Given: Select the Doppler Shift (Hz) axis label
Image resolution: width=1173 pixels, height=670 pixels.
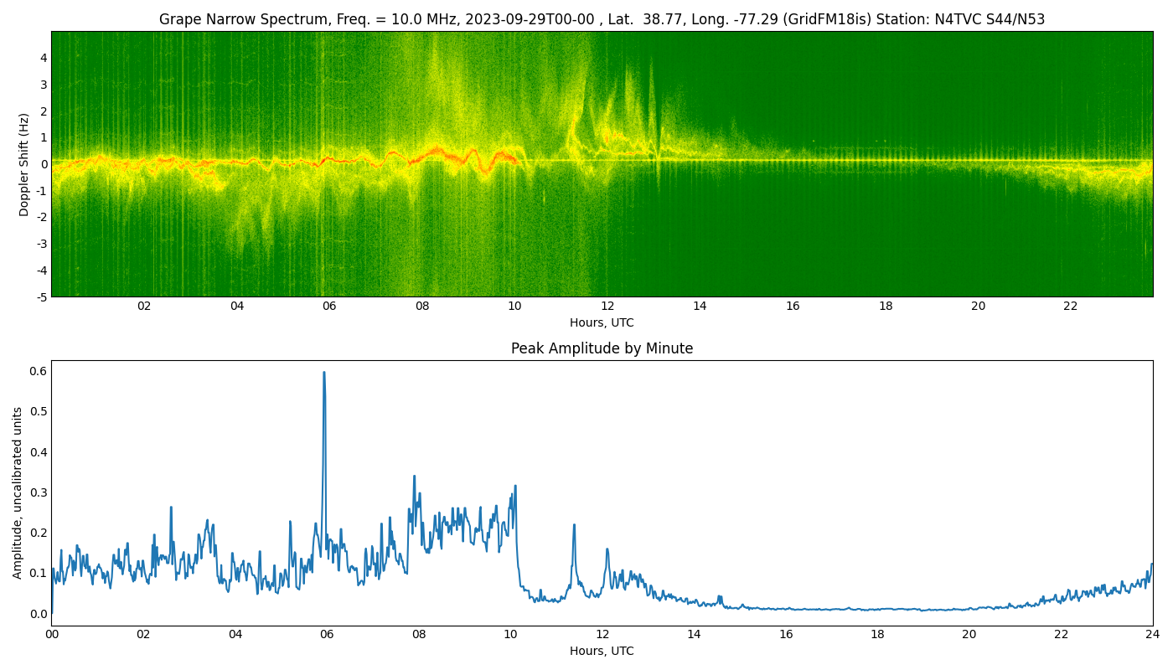Looking at the screenshot, I should [x=24, y=164].
